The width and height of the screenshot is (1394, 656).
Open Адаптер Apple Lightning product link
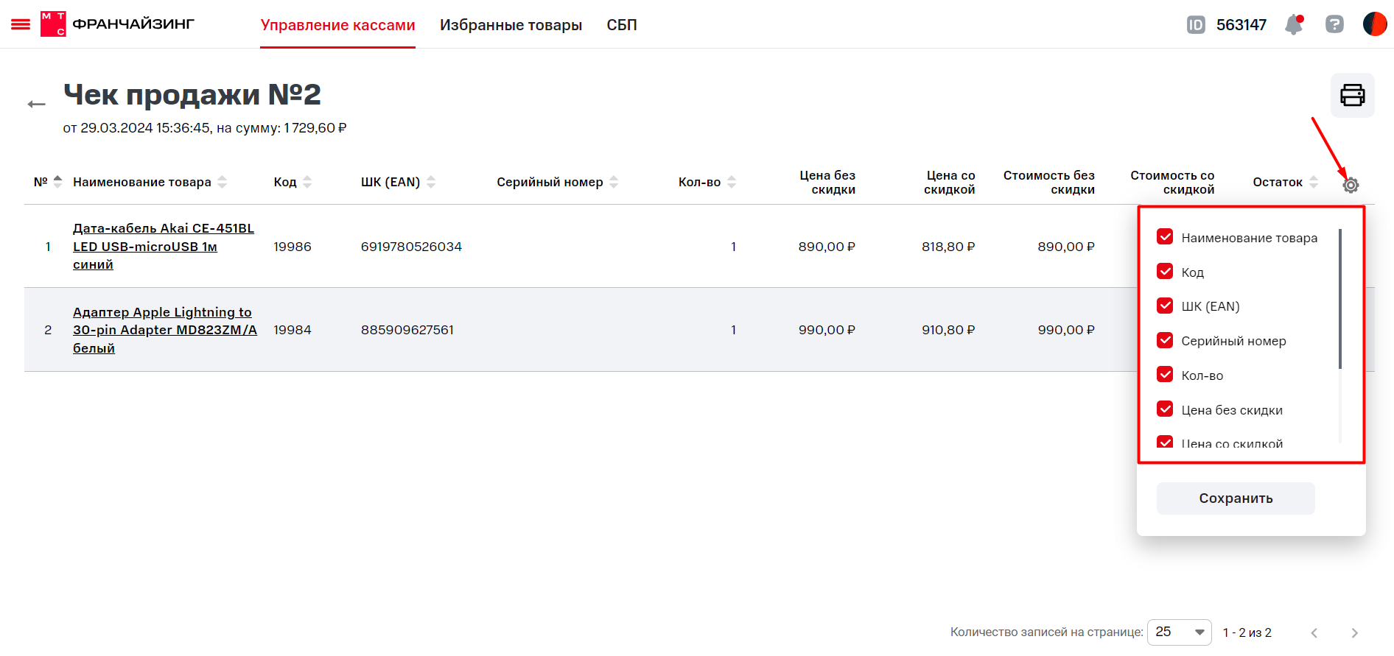click(x=165, y=330)
